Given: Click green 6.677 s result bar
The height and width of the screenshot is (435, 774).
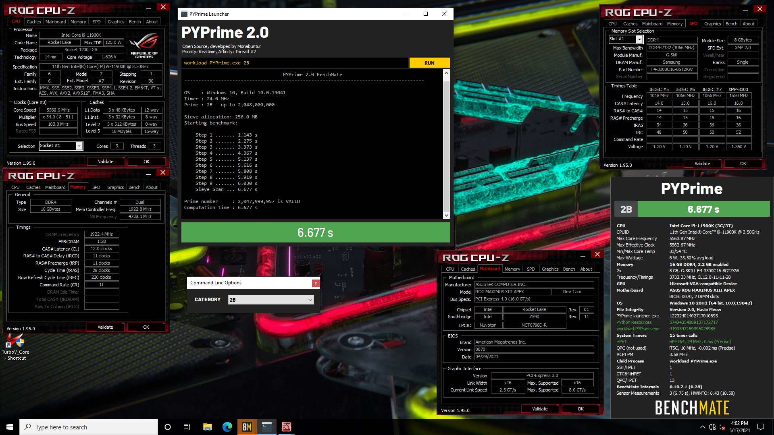Looking at the screenshot, I should [316, 232].
